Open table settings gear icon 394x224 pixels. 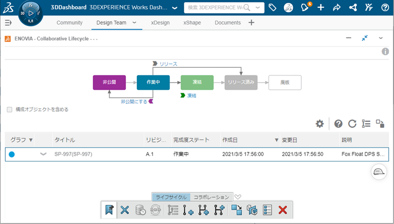click(x=320, y=124)
